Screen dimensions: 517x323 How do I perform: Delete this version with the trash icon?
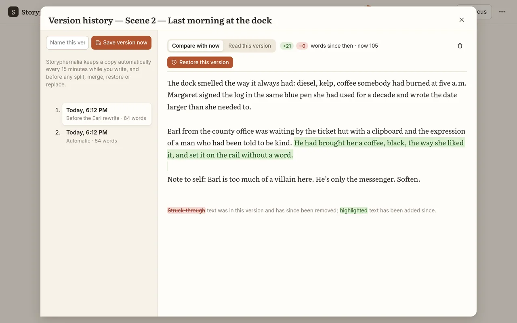point(460,46)
